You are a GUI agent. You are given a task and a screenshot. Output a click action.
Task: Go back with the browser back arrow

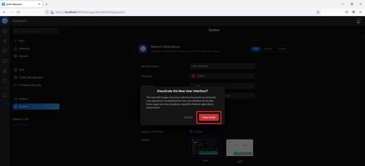[5, 12]
